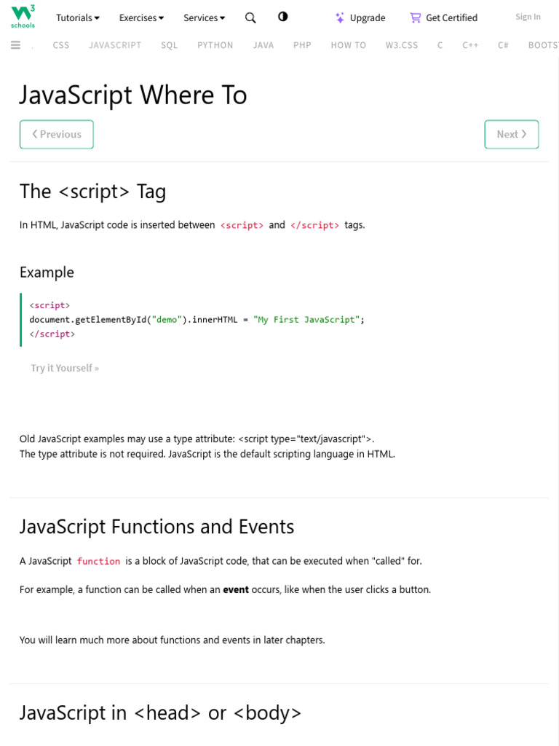Open the search magnifier icon
The image size is (559, 746).
coord(250,17)
